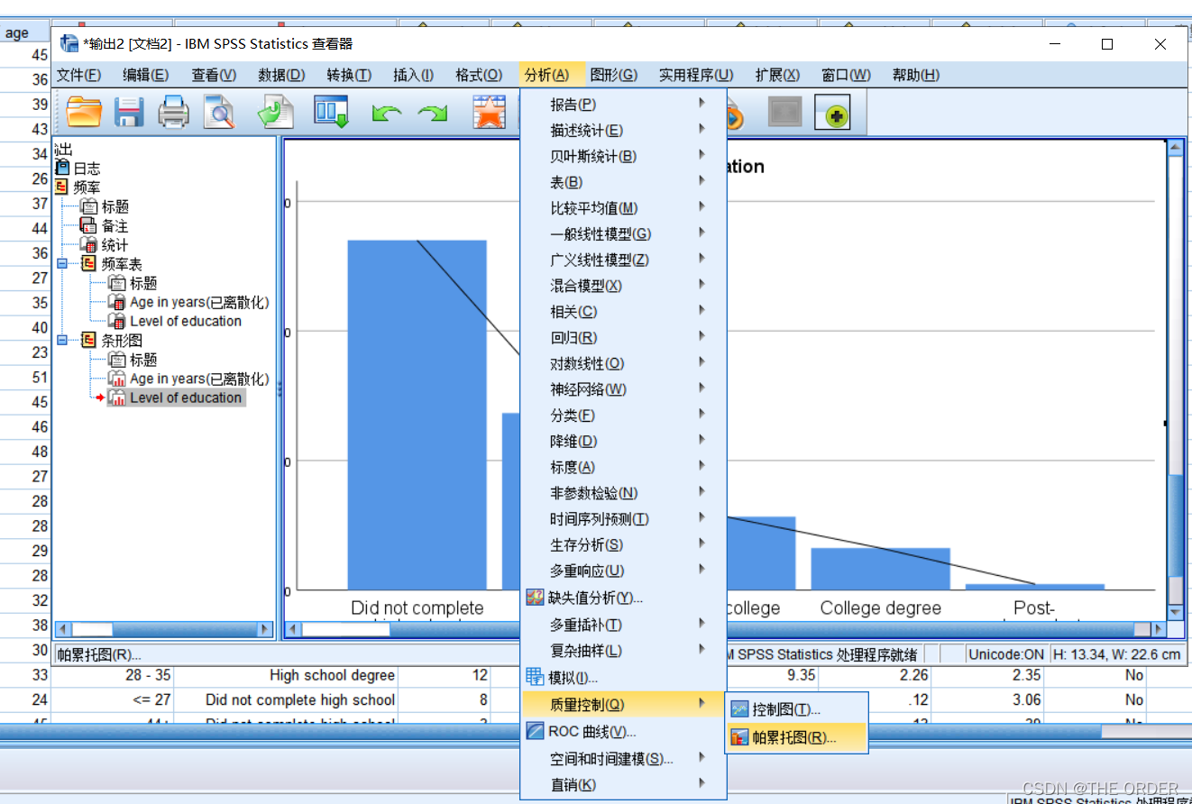1192x804 pixels.
Task: Click the 统计 table icon in outline
Action: point(88,244)
